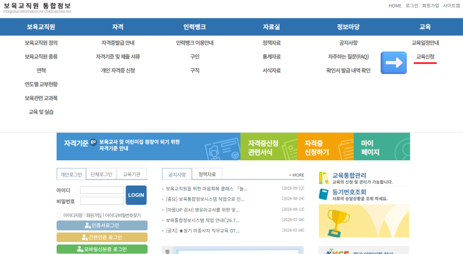Switch to the 개인로그인 tab
Image resolution: width=463 pixels, height=254 pixels.
click(x=71, y=174)
